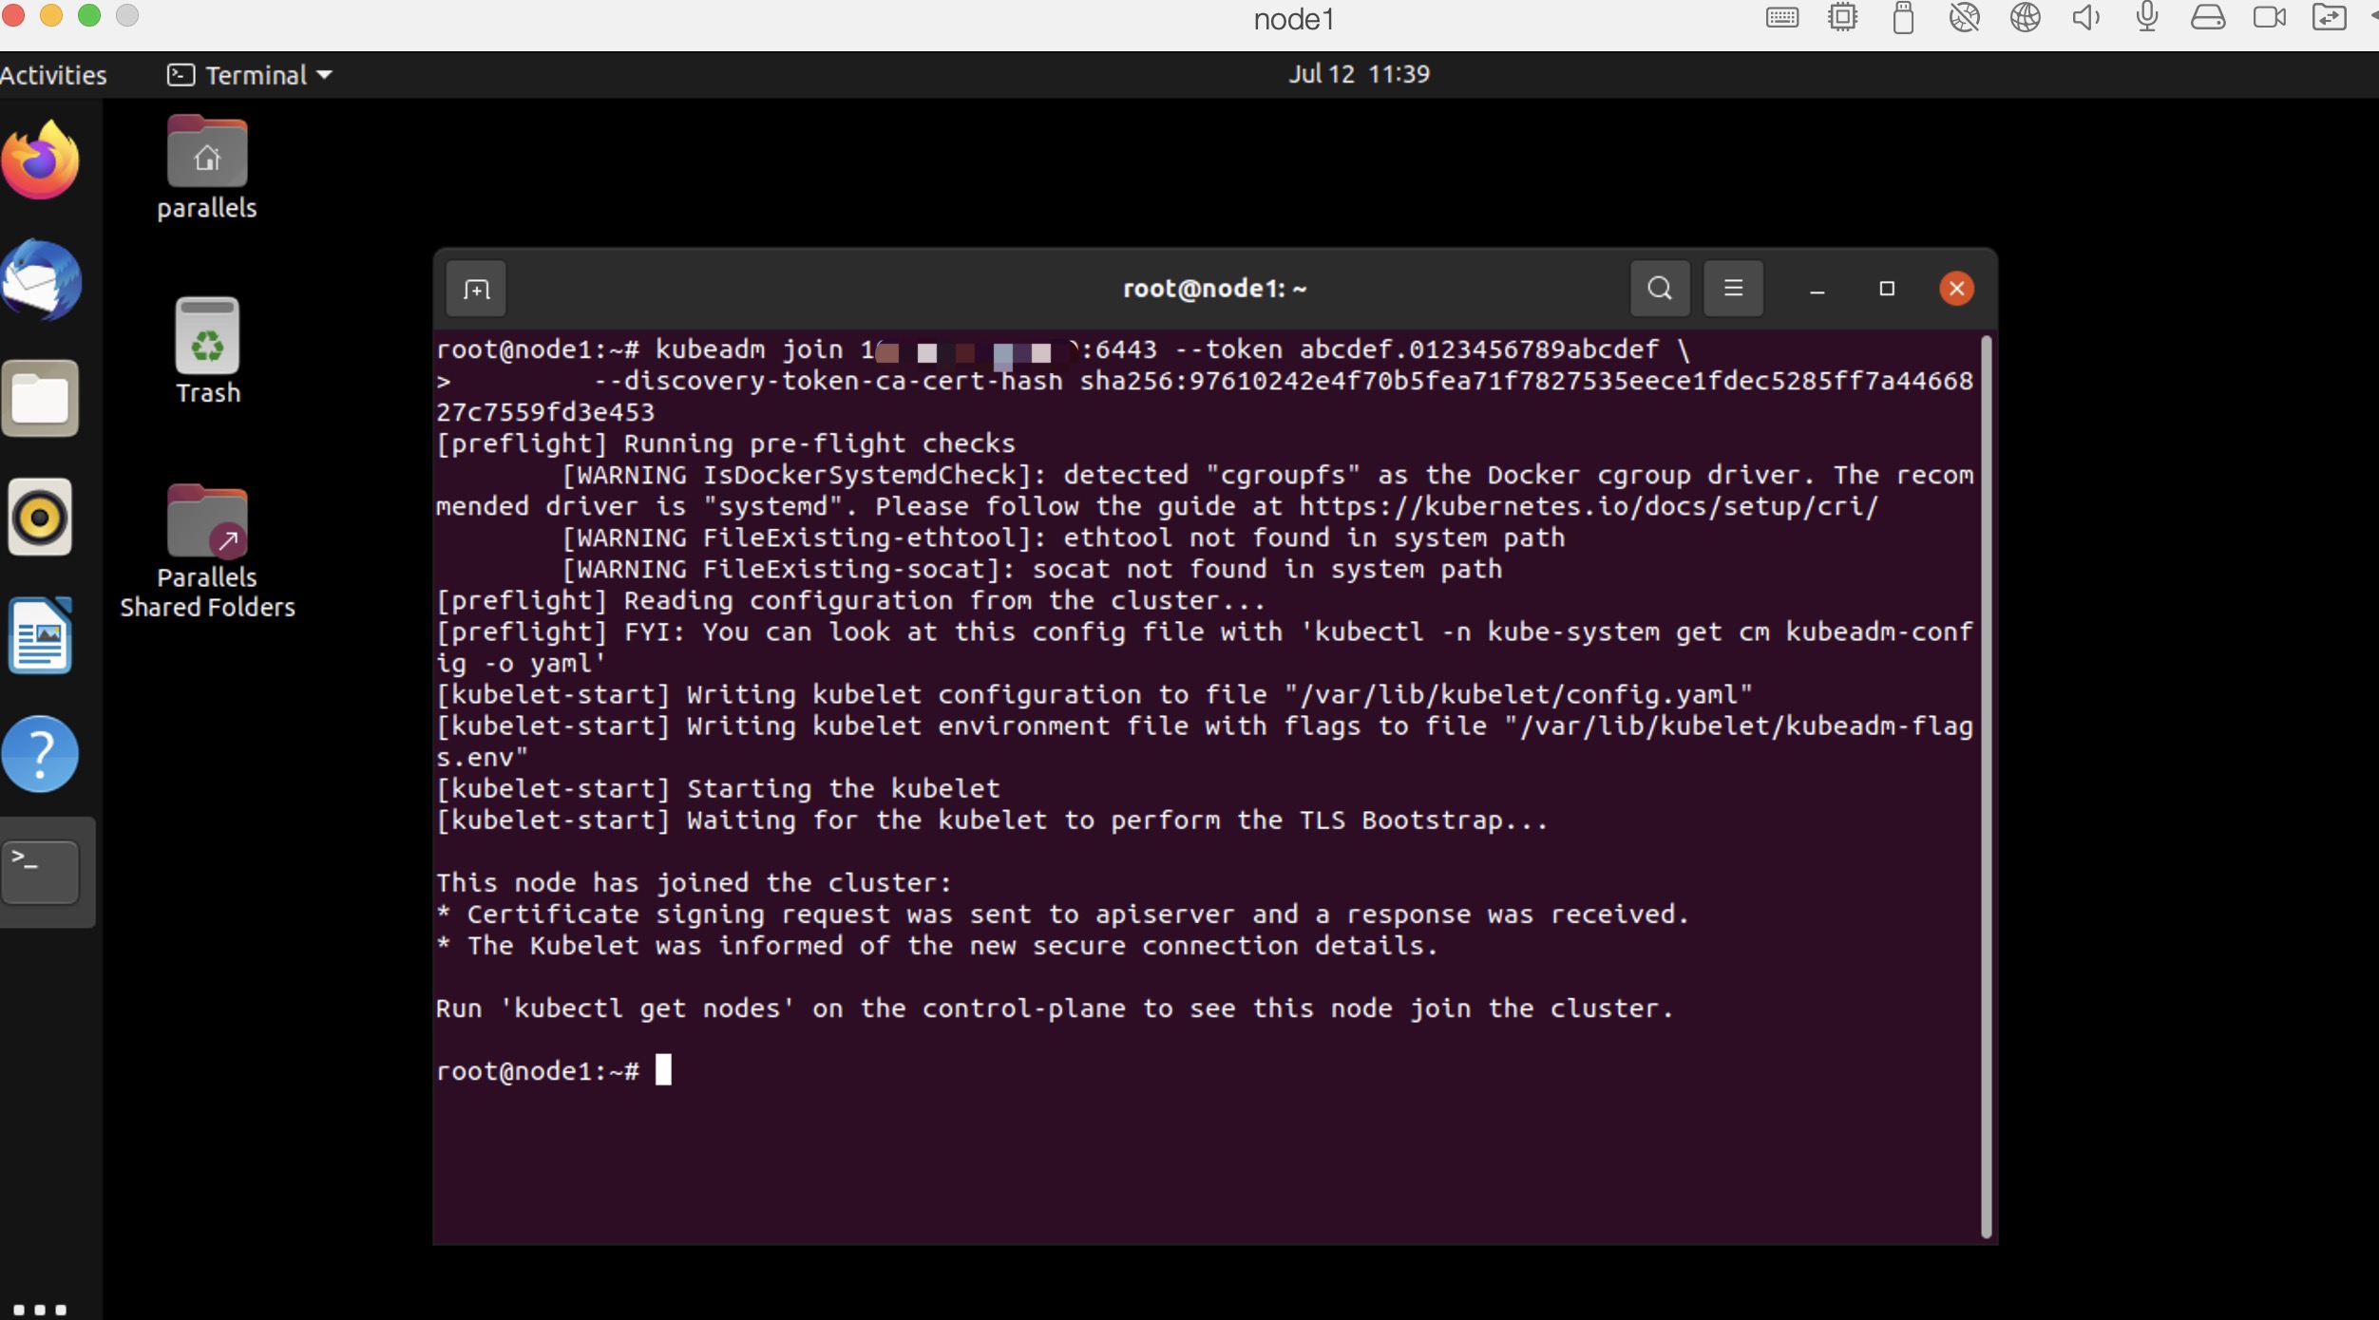2379x1320 pixels.
Task: Maximize the terminal window
Action: point(1887,289)
